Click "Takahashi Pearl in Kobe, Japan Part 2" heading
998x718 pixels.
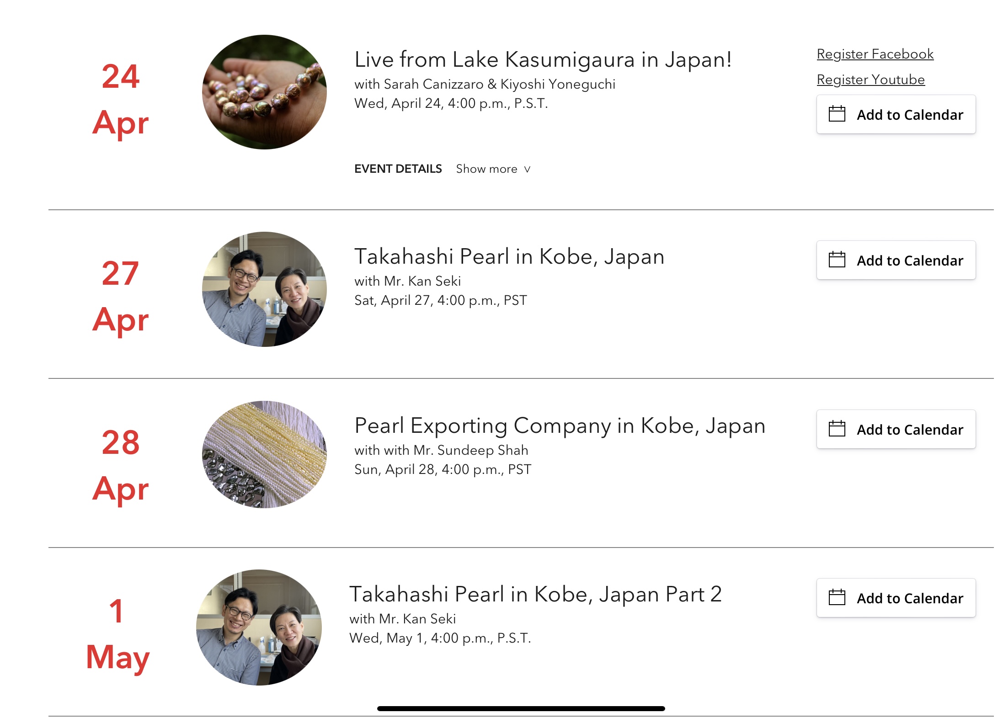[535, 594]
